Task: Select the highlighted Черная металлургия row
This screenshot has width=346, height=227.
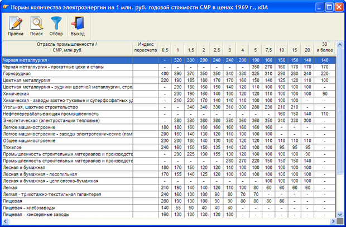Action: 169,60
